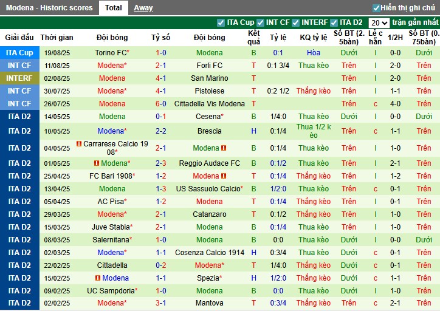This screenshot has width=440, height=311.
Task: Click the Tỷ số column header
Action: coord(161,38)
